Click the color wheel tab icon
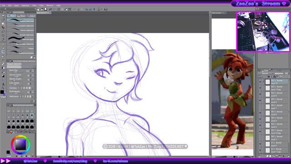 click(x=11, y=132)
